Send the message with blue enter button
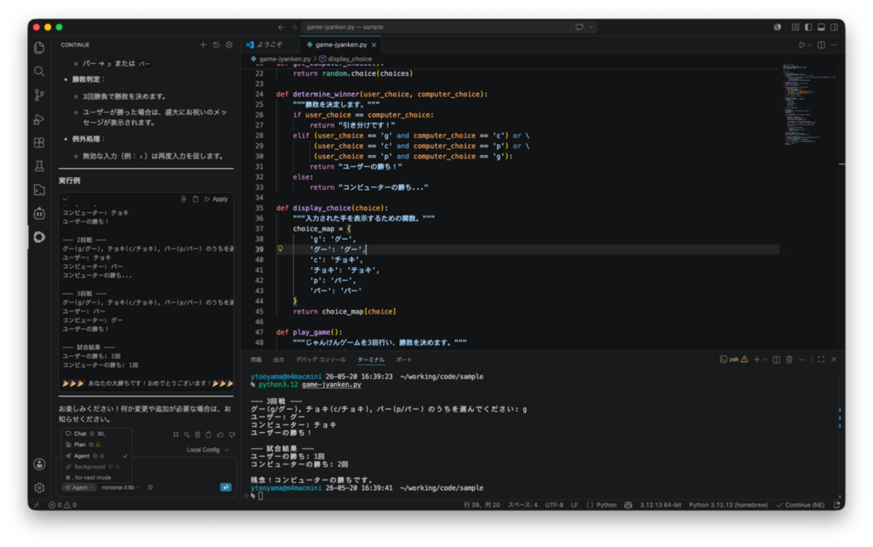873x547 pixels. coord(225,487)
